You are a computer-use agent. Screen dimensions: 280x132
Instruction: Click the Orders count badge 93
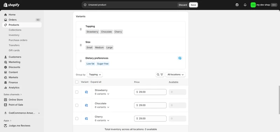click(x=38, y=20)
